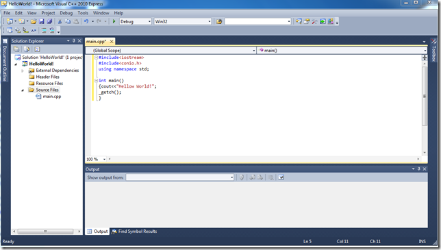
Task: Collapse the Source Files folder arrow
Action: [x=23, y=90]
